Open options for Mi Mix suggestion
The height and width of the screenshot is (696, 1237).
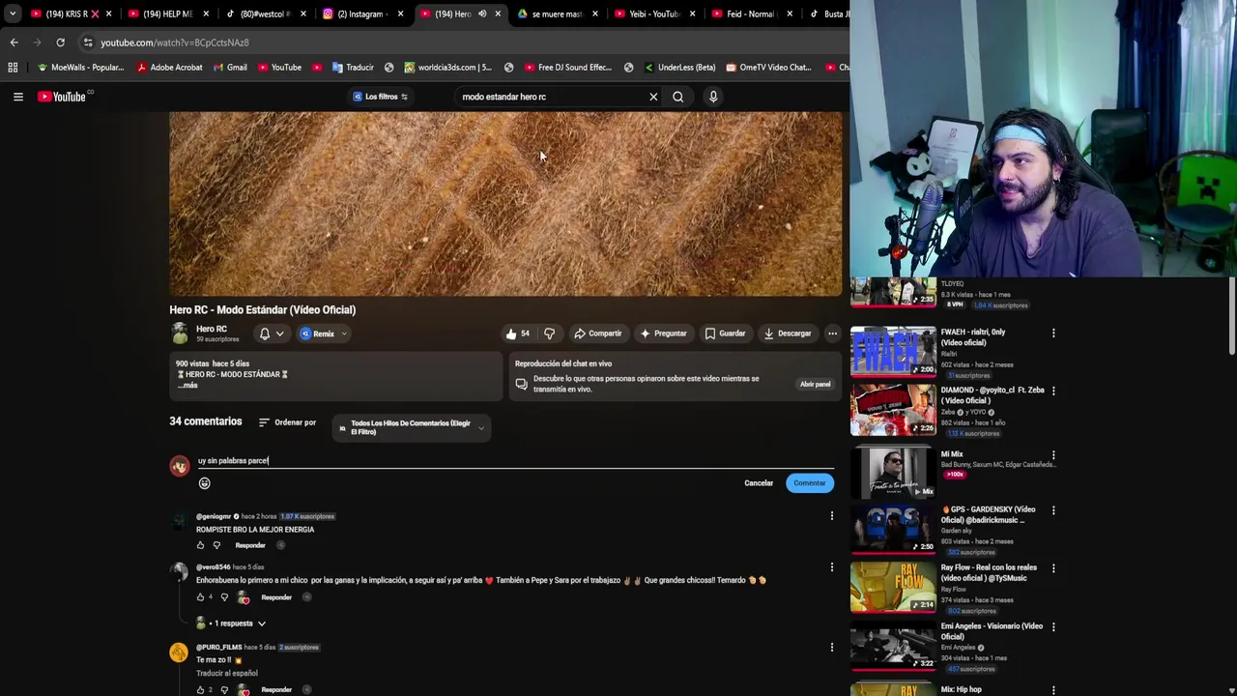(1053, 455)
